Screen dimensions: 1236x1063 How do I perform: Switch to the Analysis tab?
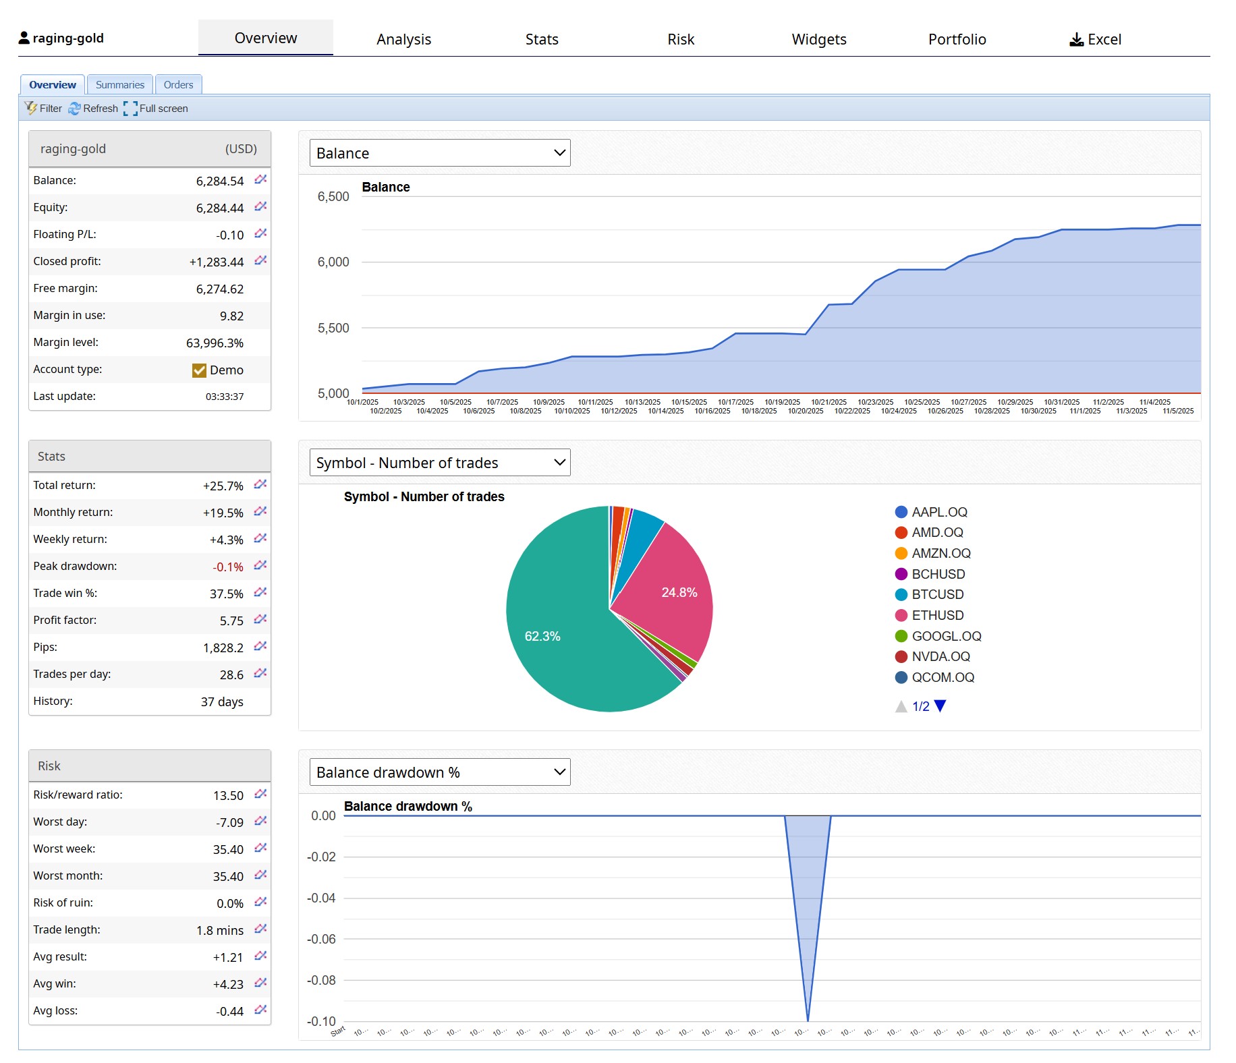tap(403, 39)
